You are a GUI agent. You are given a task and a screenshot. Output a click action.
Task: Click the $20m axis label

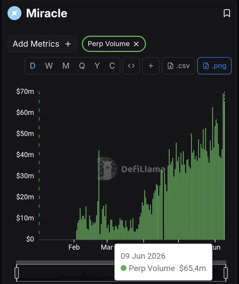25,197
